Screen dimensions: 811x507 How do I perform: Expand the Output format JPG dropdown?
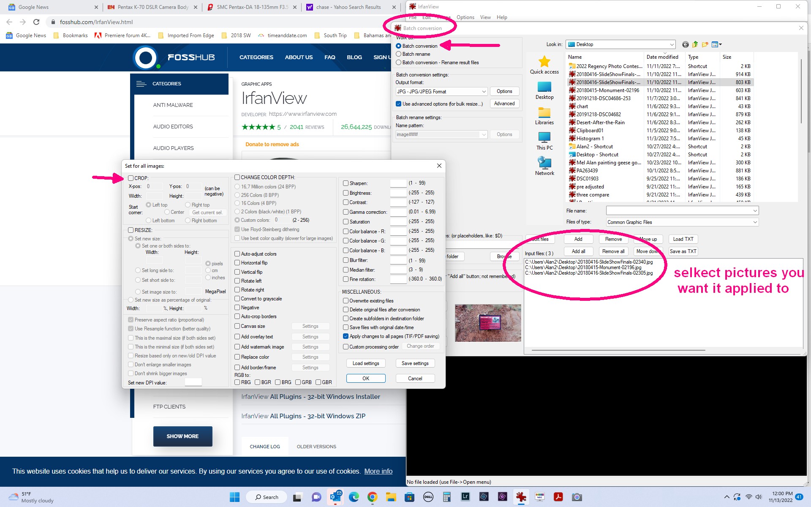[484, 92]
